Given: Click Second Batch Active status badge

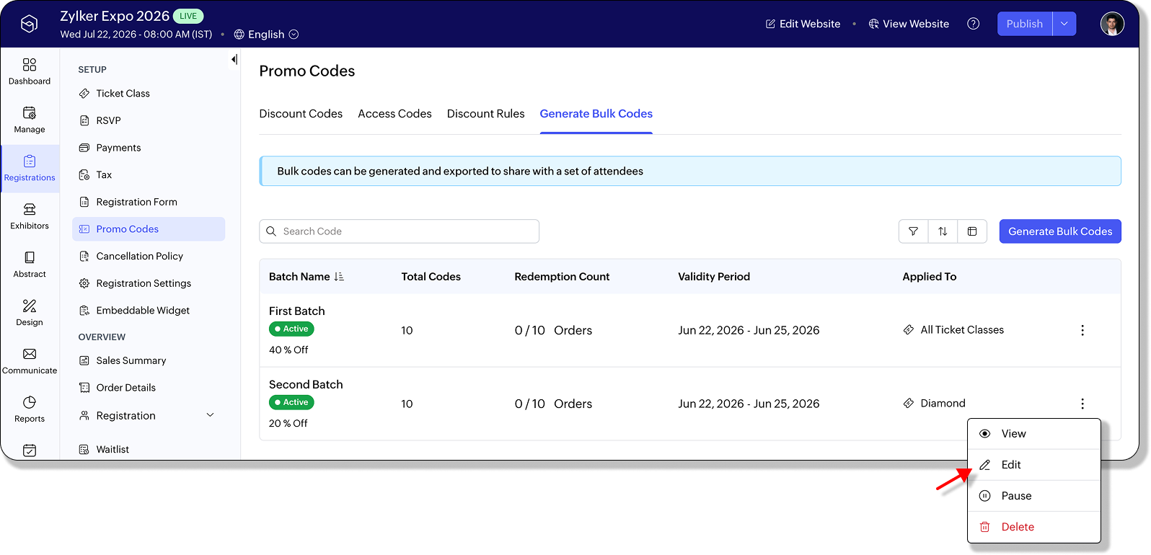Looking at the screenshot, I should pos(291,402).
